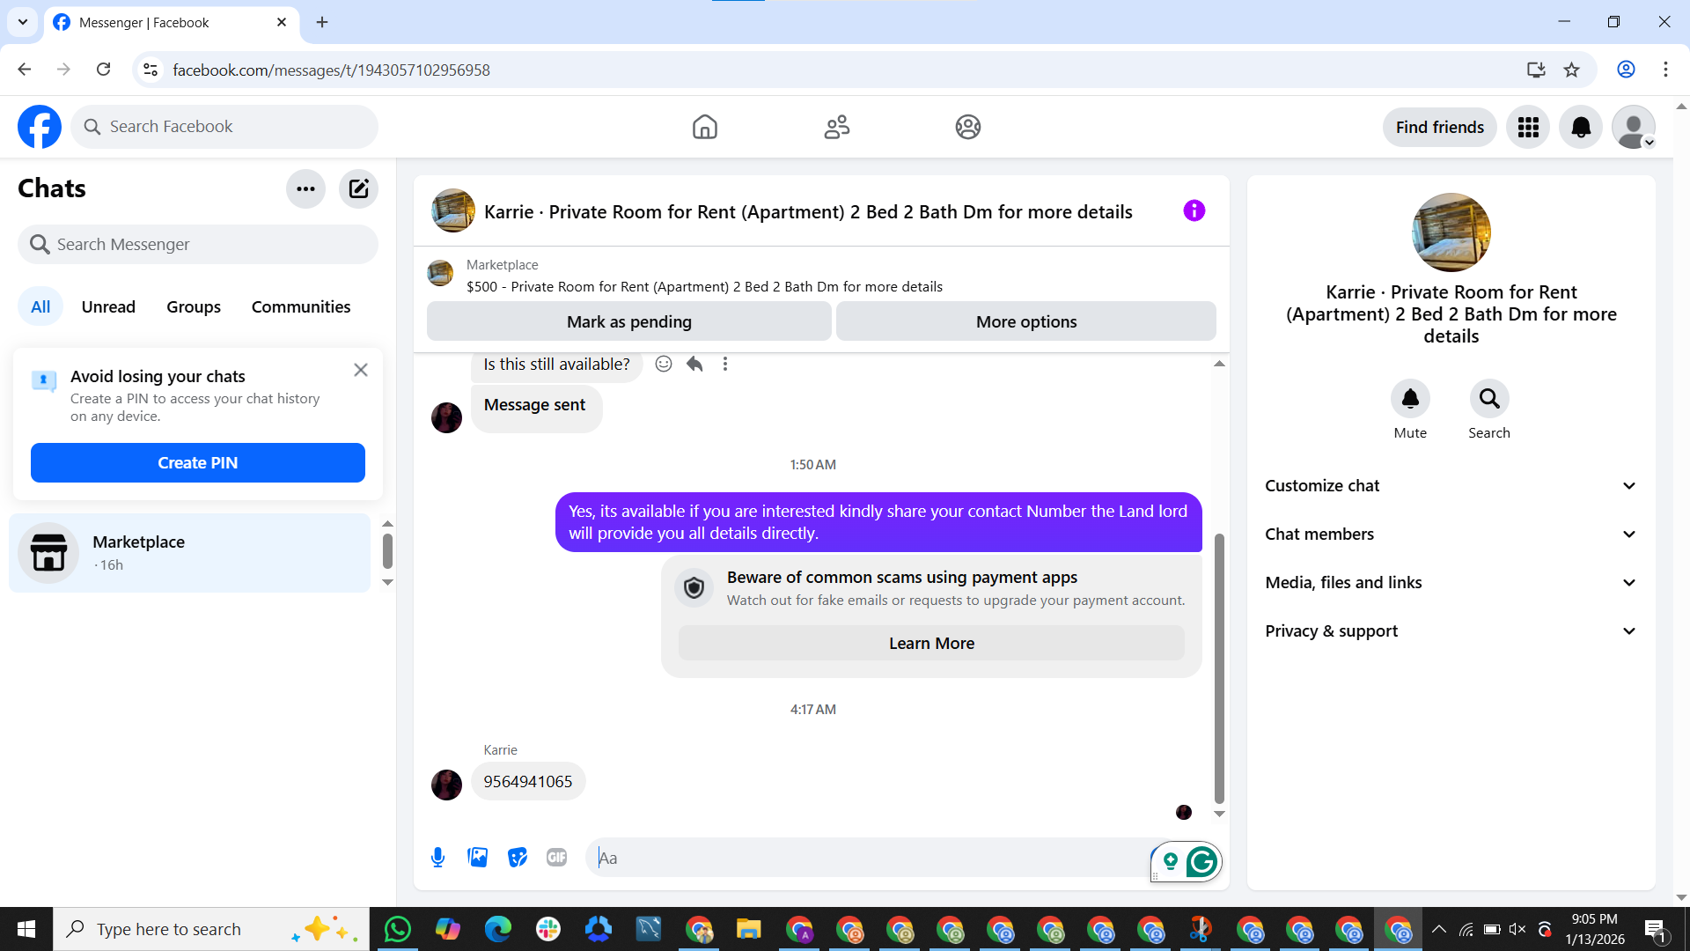Dismiss the 'Avoid losing your chats' card

[361, 370]
